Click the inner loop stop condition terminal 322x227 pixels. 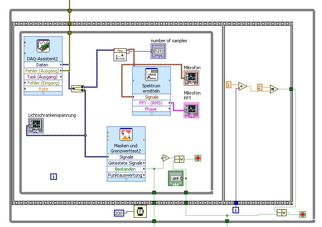coord(198,158)
